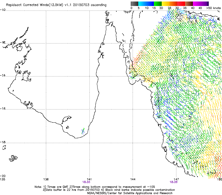Click the -14 latitude axis label
The height and width of the screenshot is (195, 222).
(3, 75)
